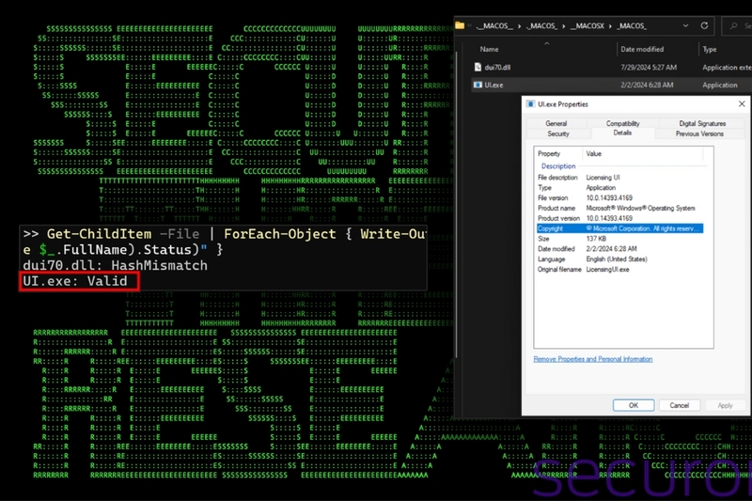752x501 pixels.
Task: Click the folder icon in the address bar
Action: coord(460,25)
